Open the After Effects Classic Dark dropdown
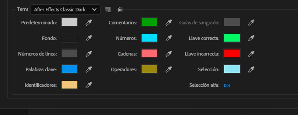This screenshot has width=298, height=115. point(65,10)
